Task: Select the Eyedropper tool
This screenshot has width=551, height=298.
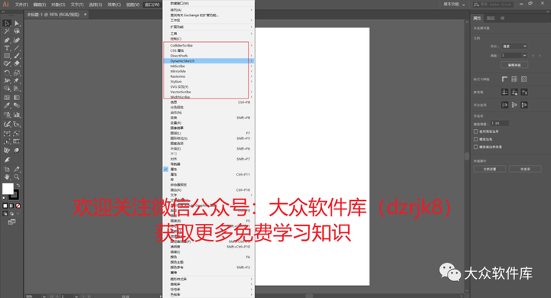Action: (7, 105)
